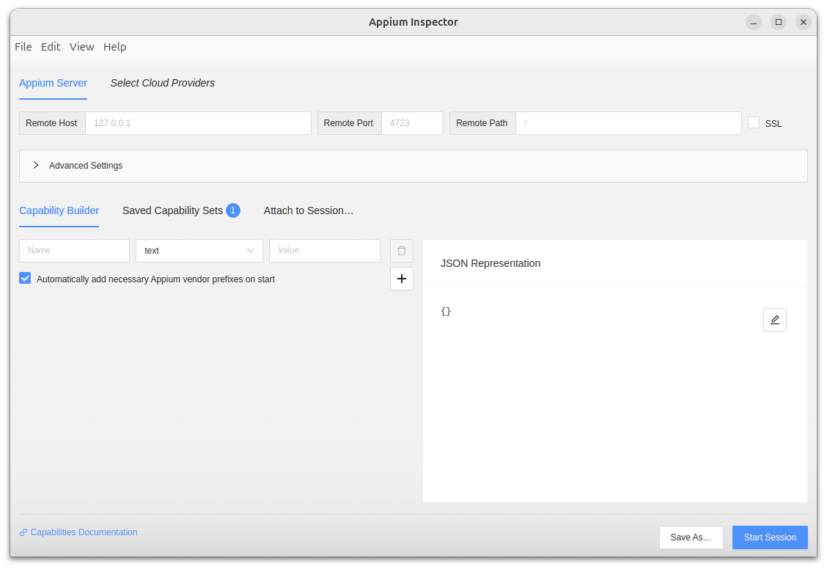The width and height of the screenshot is (827, 569).
Task: Open the View menu
Action: click(x=82, y=47)
